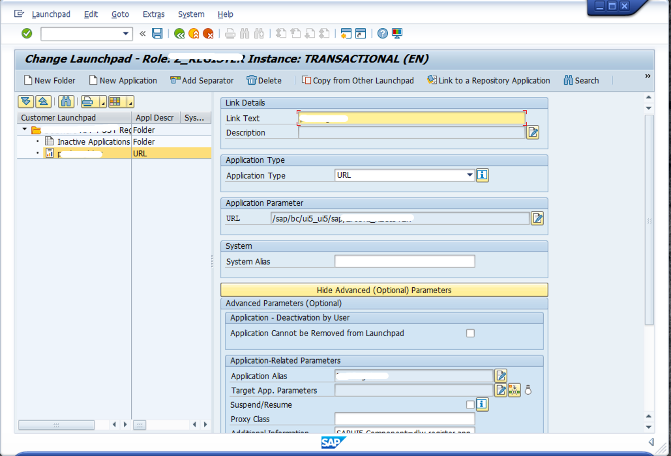Viewport: 671px width, 456px height.
Task: Click the Proxy Class input field
Action: pos(404,419)
